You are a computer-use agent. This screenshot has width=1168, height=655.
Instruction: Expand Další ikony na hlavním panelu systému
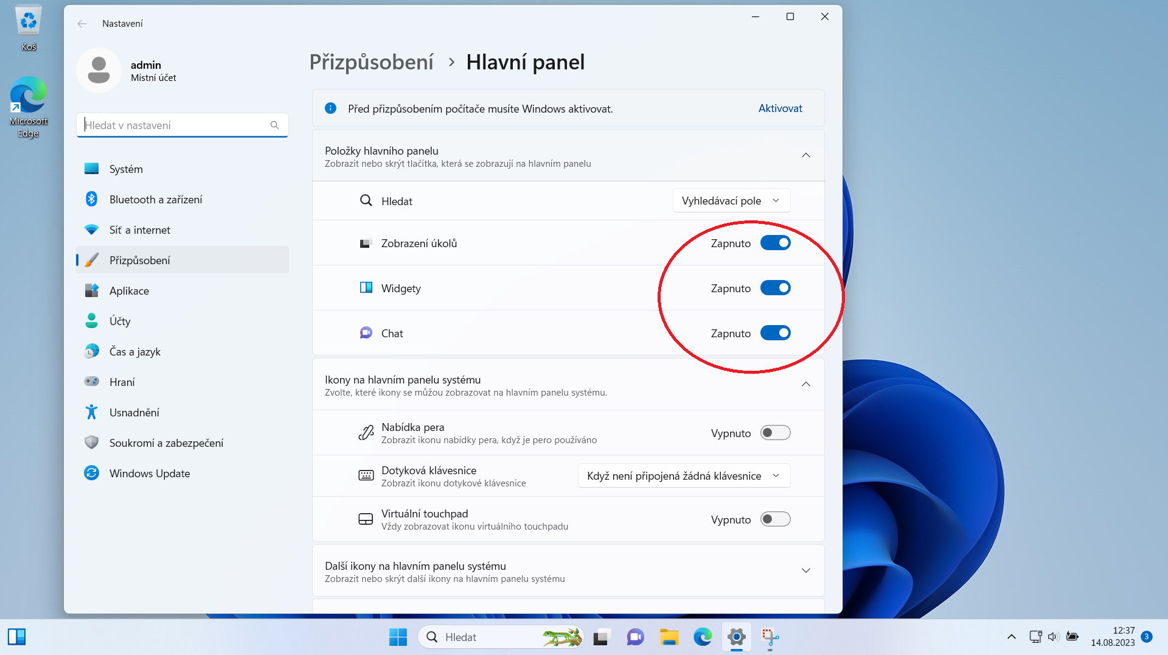pyautogui.click(x=805, y=571)
